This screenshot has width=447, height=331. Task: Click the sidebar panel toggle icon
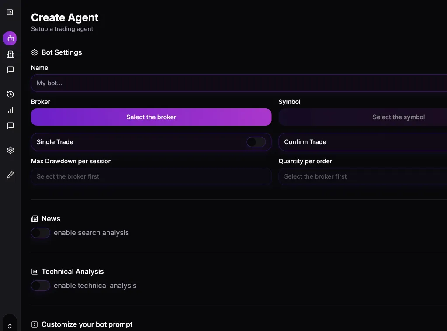click(10, 12)
